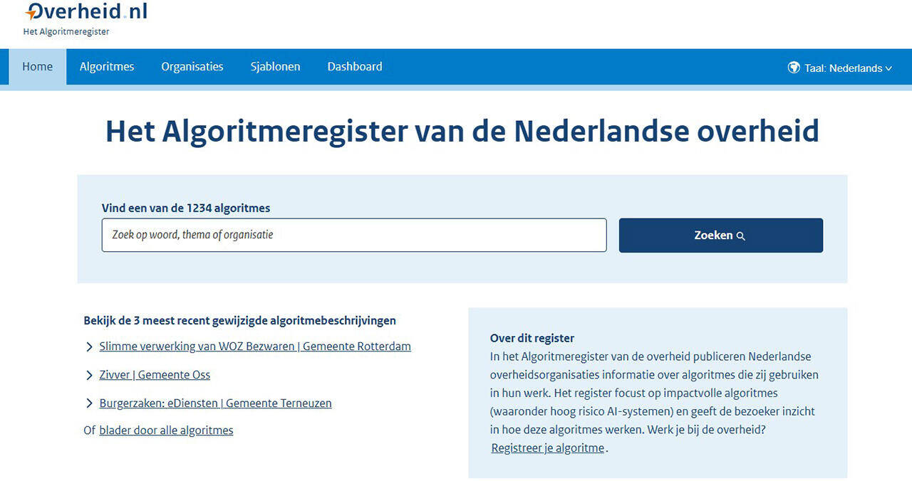This screenshot has width=912, height=481.
Task: Go to the Home tab
Action: pos(37,67)
